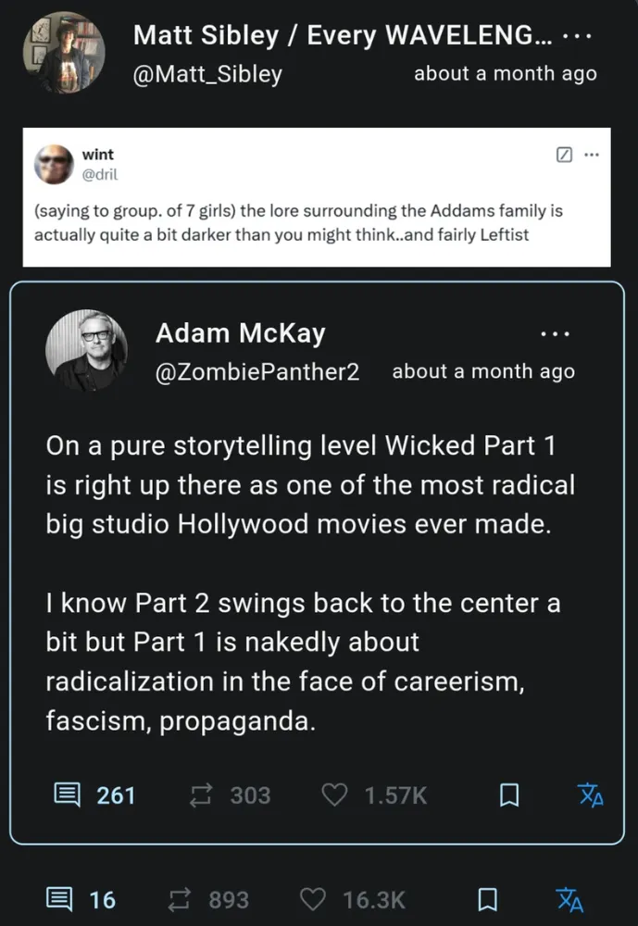Open the @ZombiePanther2 profile handle
This screenshot has height=926, width=638.
coord(257,371)
